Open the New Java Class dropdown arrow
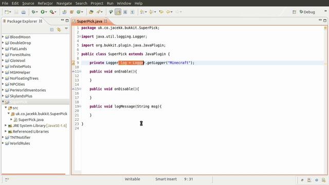The height and width of the screenshot is (185, 329). point(82,12)
